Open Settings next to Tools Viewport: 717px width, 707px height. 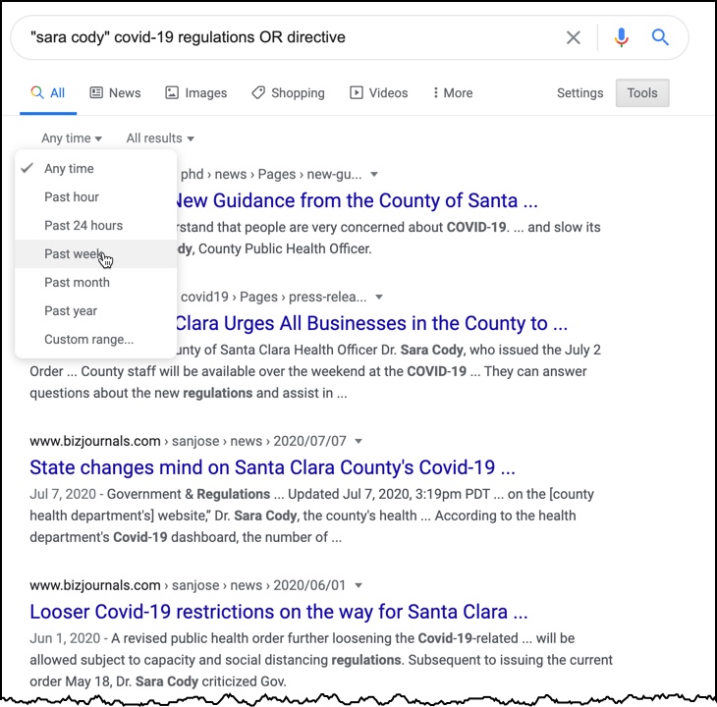tap(579, 92)
